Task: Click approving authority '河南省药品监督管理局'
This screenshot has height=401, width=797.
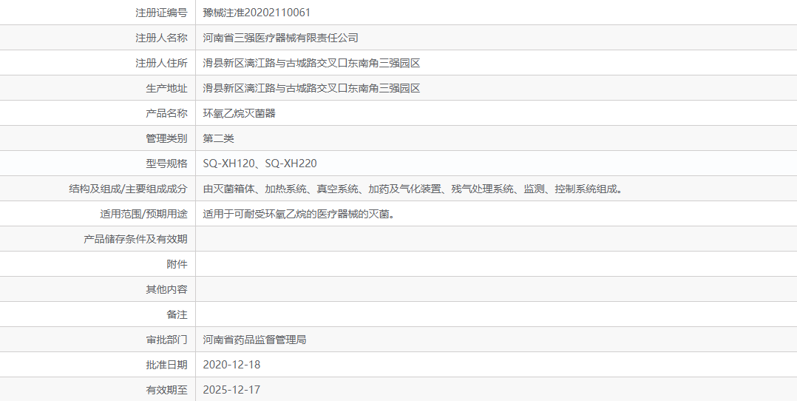Action: point(254,340)
